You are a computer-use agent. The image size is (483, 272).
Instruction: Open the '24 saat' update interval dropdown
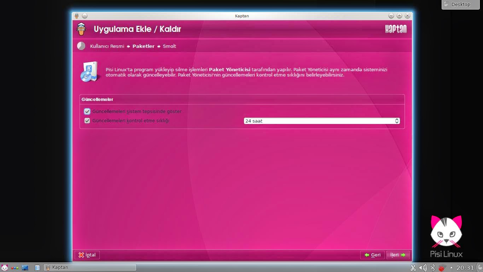tap(322, 121)
